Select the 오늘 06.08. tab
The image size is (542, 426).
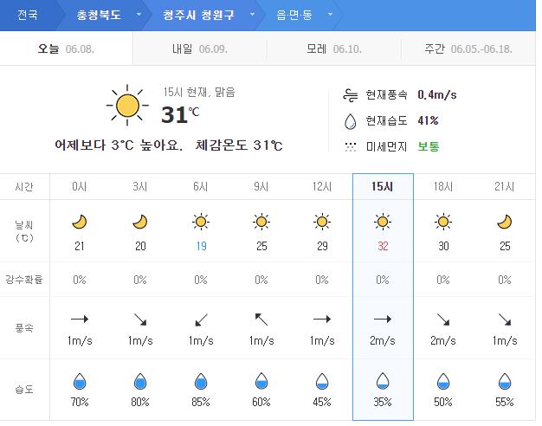click(x=66, y=48)
